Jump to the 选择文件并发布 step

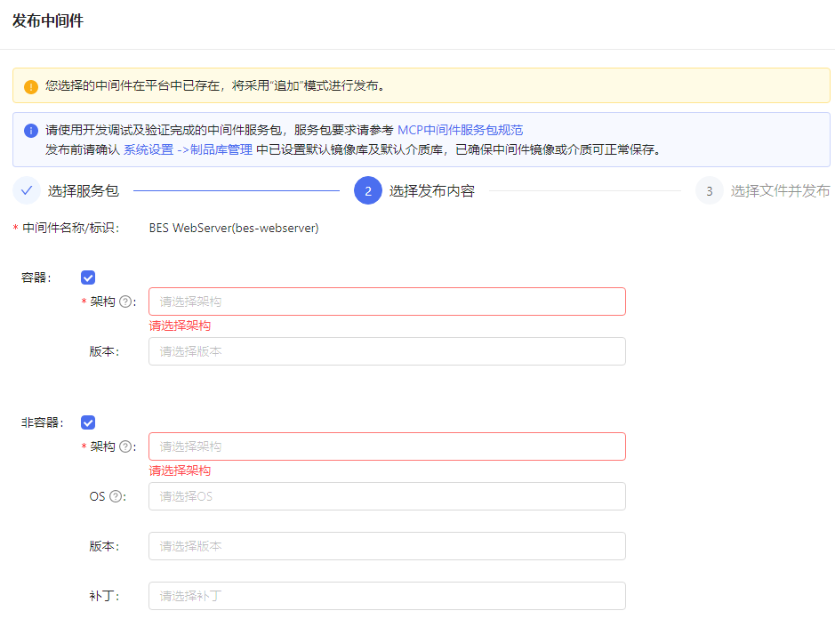(x=780, y=190)
